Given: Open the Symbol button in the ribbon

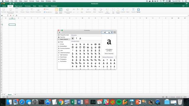Looking at the screenshot, I should 139,10.
